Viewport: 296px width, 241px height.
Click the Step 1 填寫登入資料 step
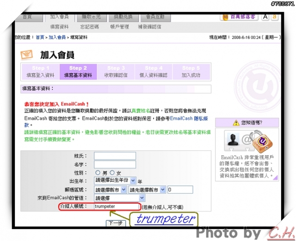pos(40,72)
